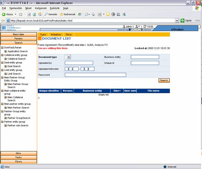
Task: Click the Password input field
Action: point(95,75)
